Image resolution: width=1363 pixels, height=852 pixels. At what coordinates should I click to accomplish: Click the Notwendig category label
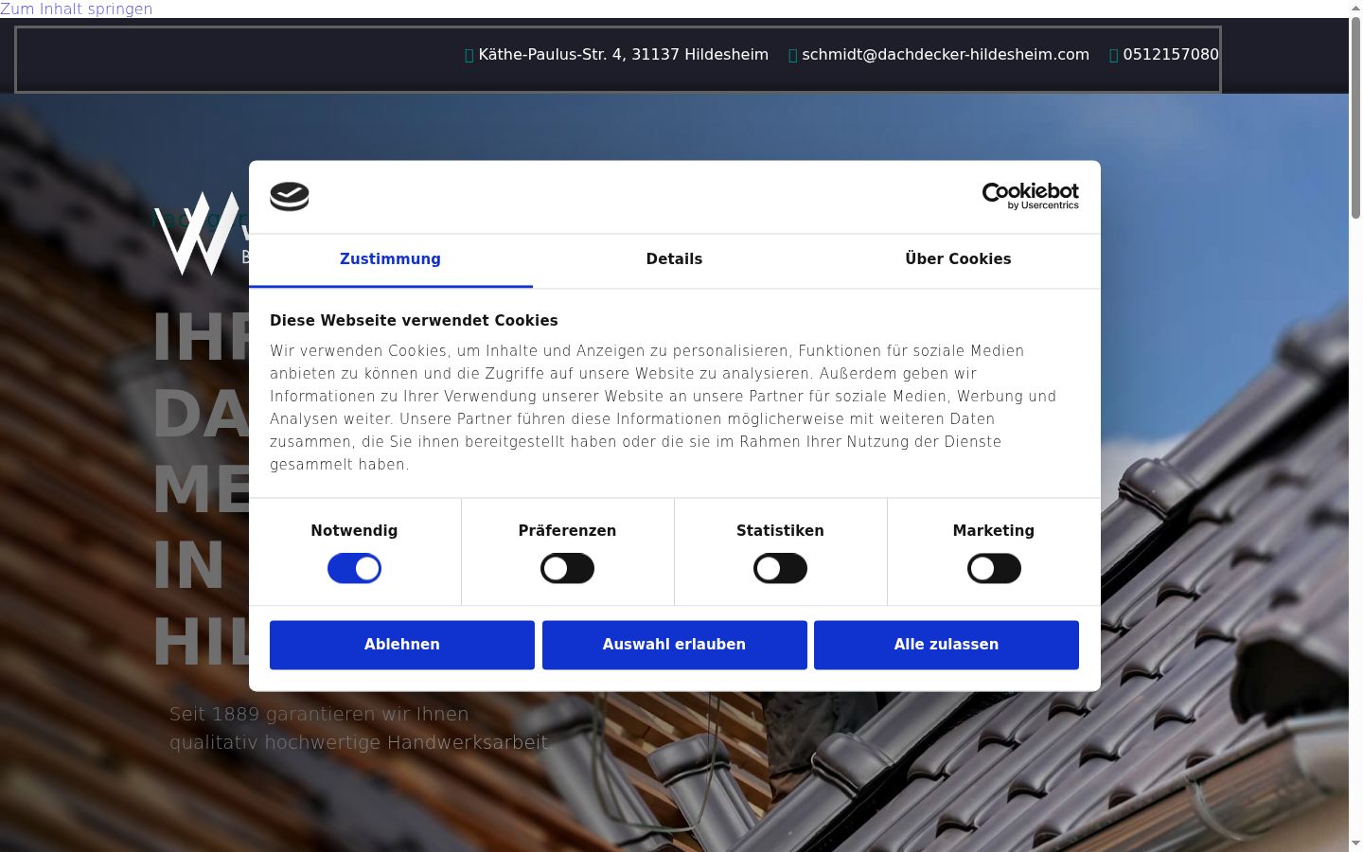click(354, 531)
